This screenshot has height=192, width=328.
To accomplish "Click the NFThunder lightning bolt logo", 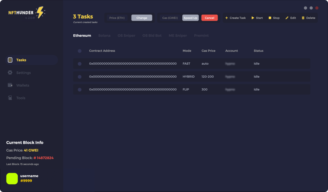I will (40, 12).
